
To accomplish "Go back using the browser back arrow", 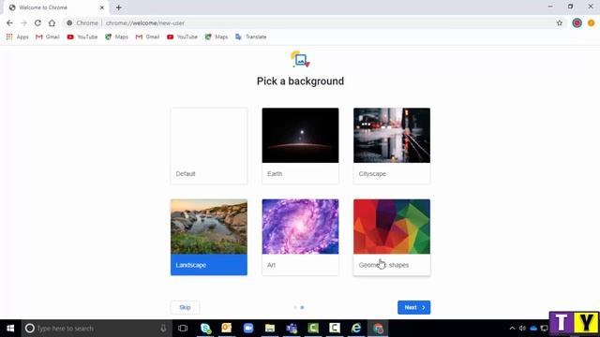I will click(x=9, y=22).
